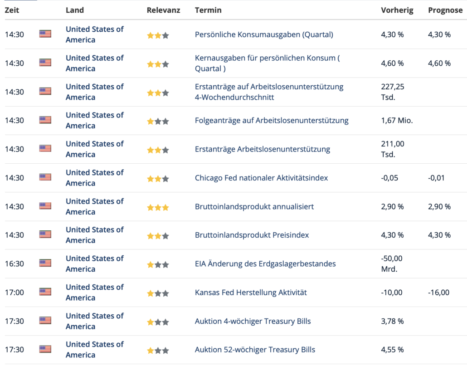
Task: Click the flag in the Kansas Fed Herstellung row
Action: click(45, 292)
